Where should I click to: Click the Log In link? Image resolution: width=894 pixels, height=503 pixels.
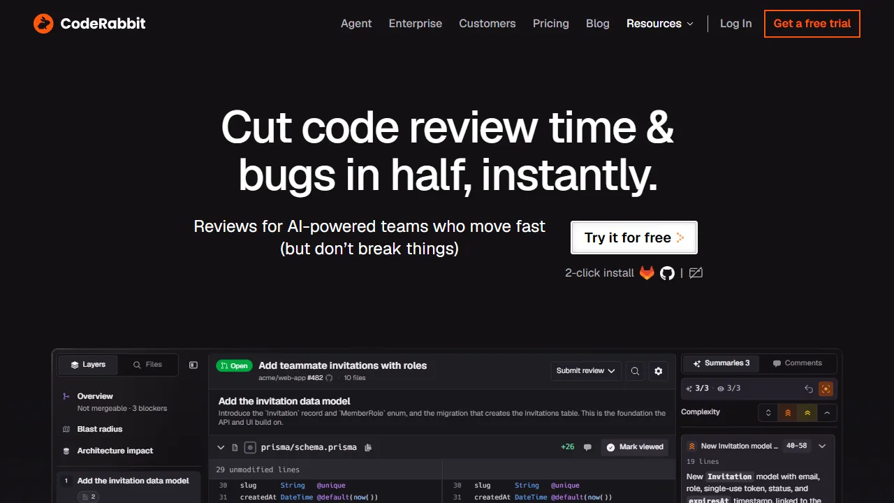[x=736, y=24]
